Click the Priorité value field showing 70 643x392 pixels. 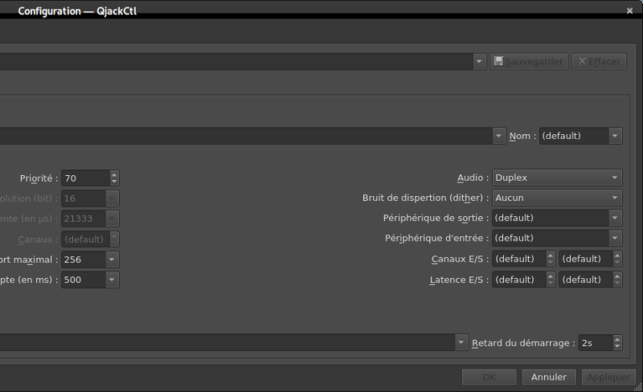click(85, 178)
